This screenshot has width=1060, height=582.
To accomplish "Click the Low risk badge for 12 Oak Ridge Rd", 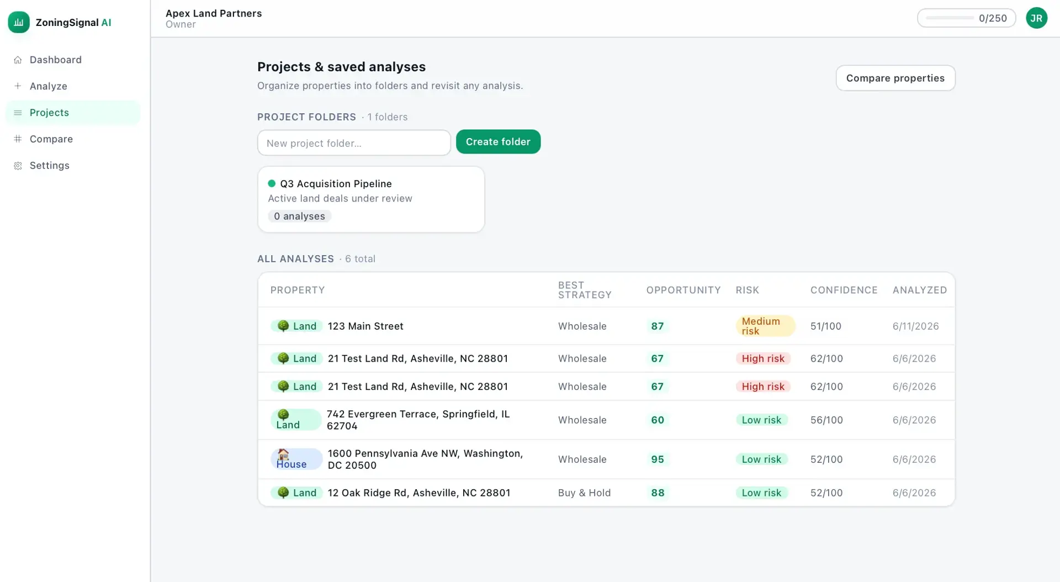I will tap(761, 493).
